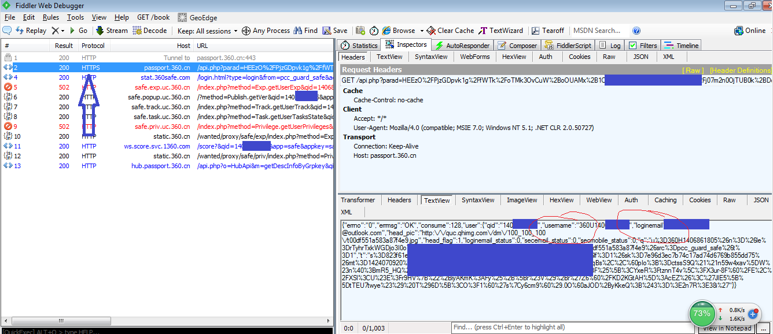The image size is (773, 334).
Task: Toggle Stream mode in toolbar
Action: point(112,31)
